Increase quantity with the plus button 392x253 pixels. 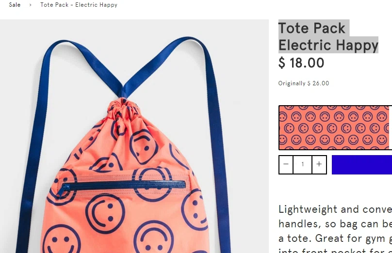click(319, 164)
